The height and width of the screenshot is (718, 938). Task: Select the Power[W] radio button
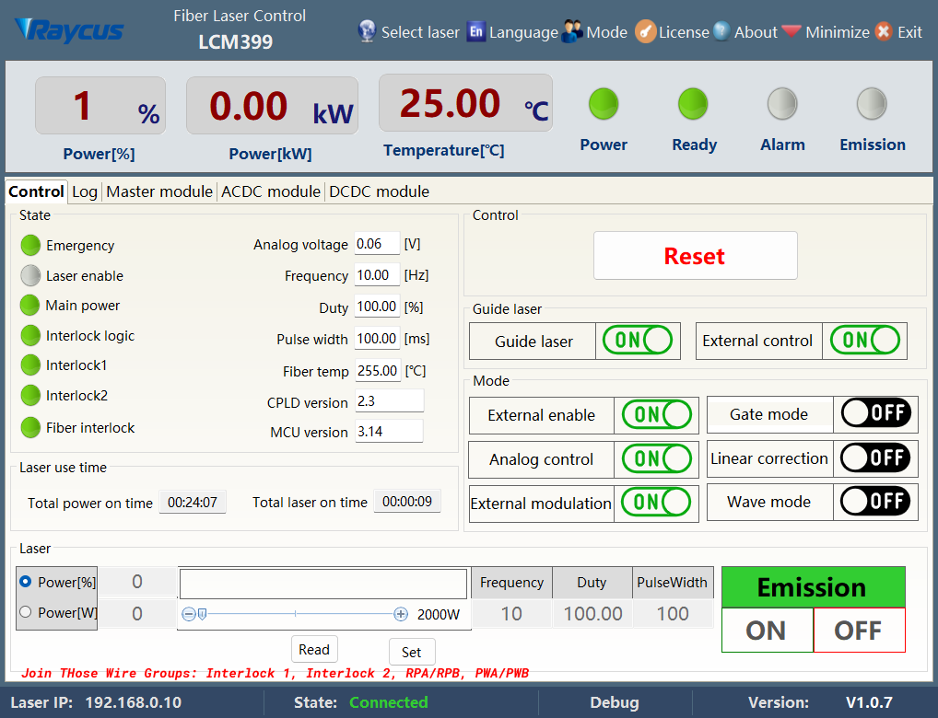(x=26, y=612)
